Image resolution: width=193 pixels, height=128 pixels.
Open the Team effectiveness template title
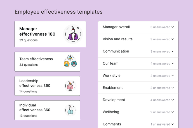[x=36, y=59]
